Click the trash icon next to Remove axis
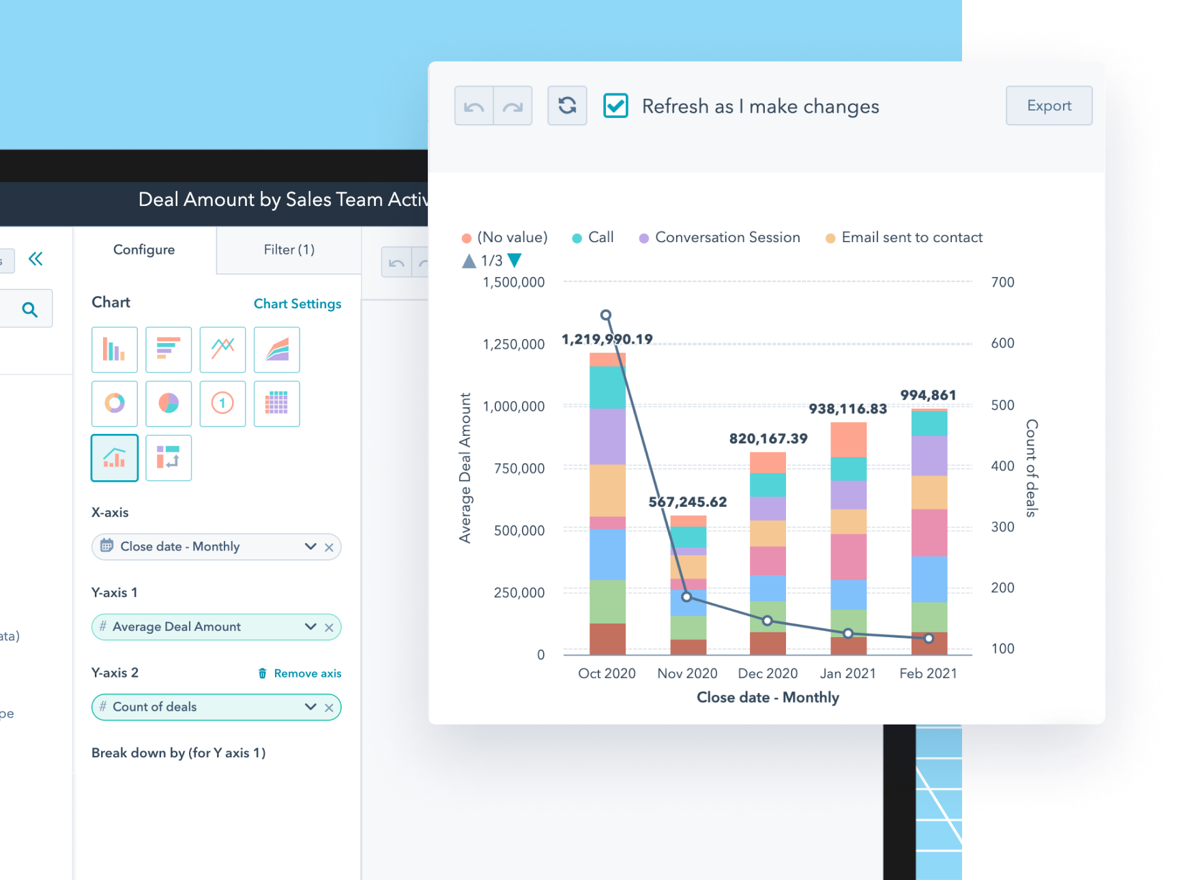The height and width of the screenshot is (880, 1177). coord(263,673)
